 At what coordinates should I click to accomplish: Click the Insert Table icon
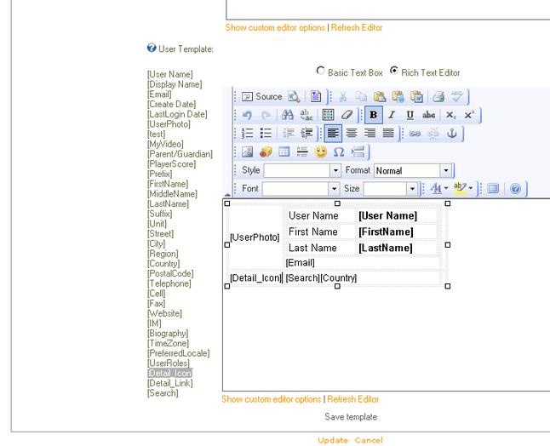click(284, 152)
